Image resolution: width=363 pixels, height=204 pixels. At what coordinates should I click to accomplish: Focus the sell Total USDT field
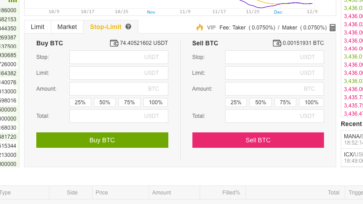[274, 116]
